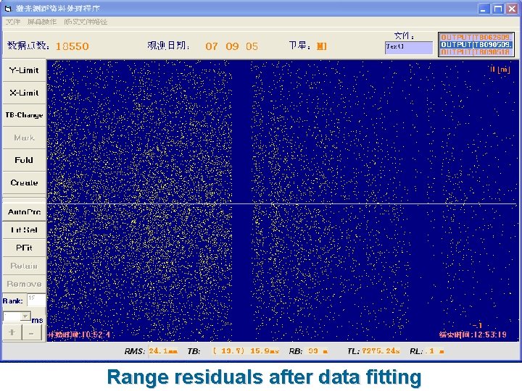Click the start time 10:52 label
Screen dimensions: 522x391
click(79, 335)
